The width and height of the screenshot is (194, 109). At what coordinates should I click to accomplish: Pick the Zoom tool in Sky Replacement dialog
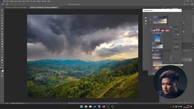[145, 24]
